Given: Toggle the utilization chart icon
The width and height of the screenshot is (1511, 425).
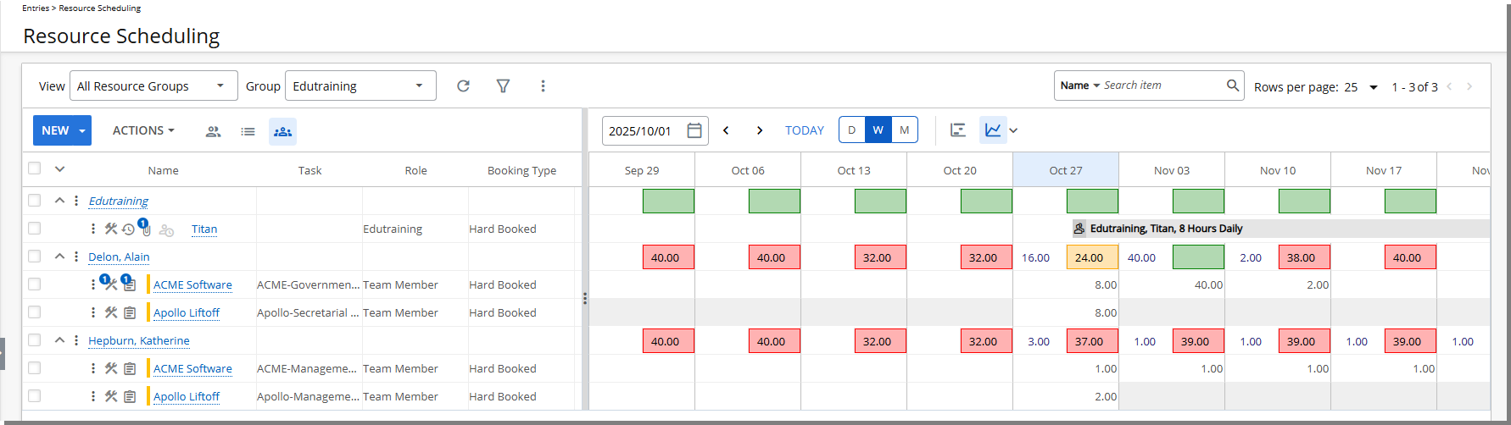Looking at the screenshot, I should pos(993,130).
